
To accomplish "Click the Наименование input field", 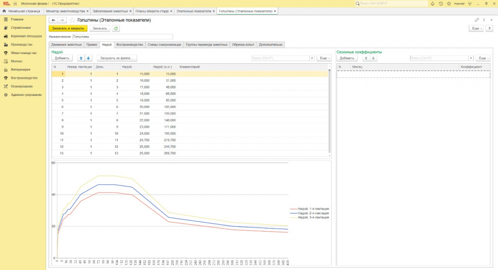I will tap(122, 36).
